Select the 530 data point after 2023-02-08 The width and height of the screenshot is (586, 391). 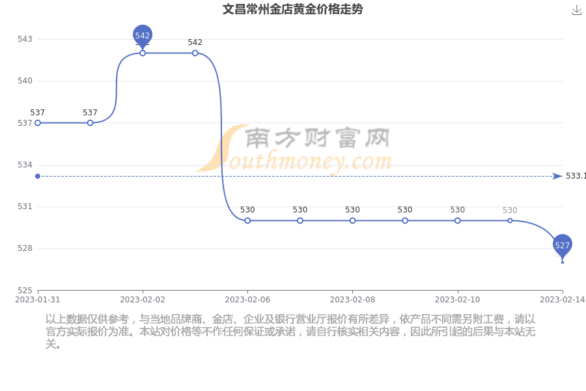(405, 221)
